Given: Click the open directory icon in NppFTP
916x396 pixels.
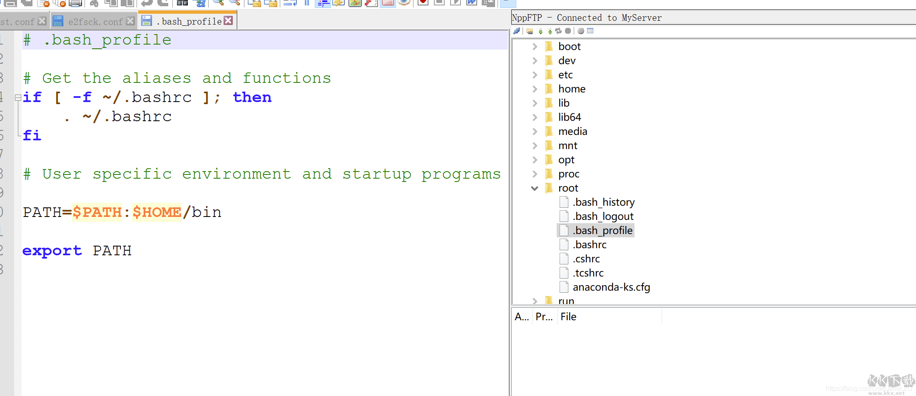Looking at the screenshot, I should coord(530,31).
